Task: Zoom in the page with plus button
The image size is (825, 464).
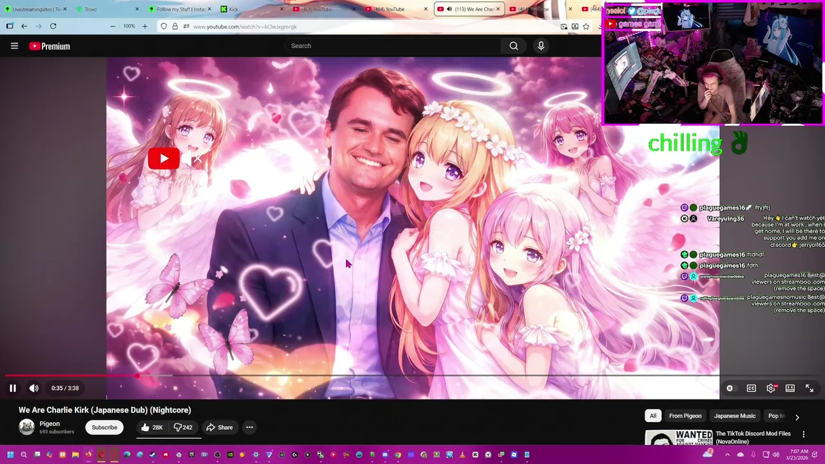Action: 144,26
